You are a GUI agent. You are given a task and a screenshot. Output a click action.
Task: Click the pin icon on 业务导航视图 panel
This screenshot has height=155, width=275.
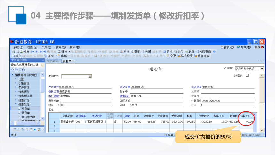click(43, 60)
